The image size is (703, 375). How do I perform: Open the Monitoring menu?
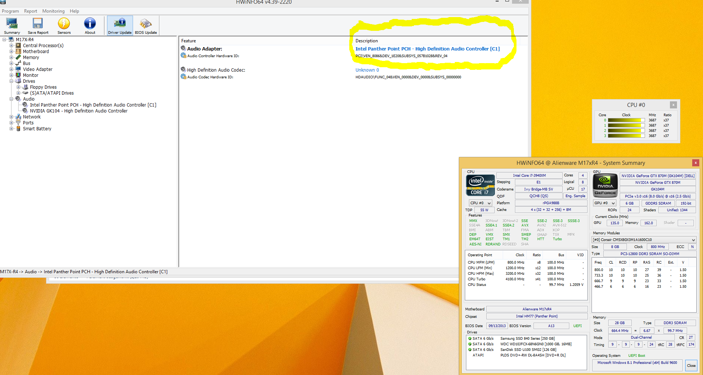(x=53, y=11)
